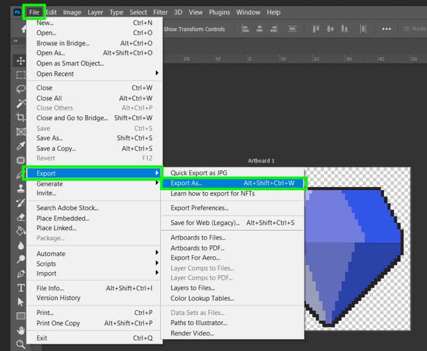427x351 pixels.
Task: Choose Export As… from the Export submenu
Action: coord(233,183)
